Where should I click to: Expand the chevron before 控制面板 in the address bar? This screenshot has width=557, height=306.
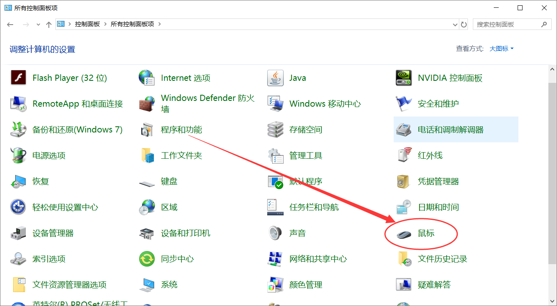pos(69,24)
